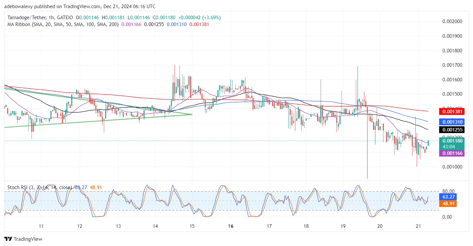Click the TradingView logo icon

(8, 239)
